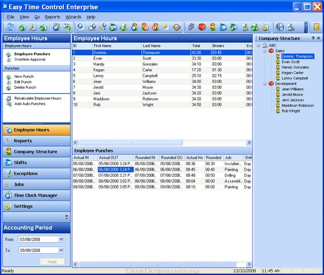Screen dimensions: 324x275
Task: Collapse the Development department tree node
Action: pos(265,84)
